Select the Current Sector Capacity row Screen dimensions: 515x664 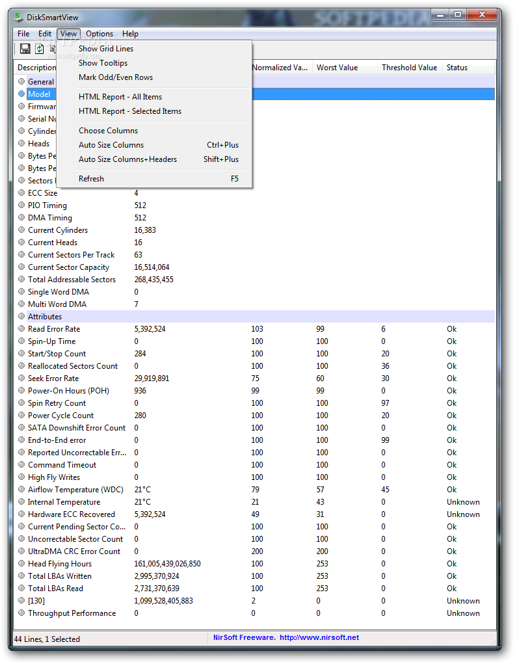pyautogui.click(x=255, y=267)
